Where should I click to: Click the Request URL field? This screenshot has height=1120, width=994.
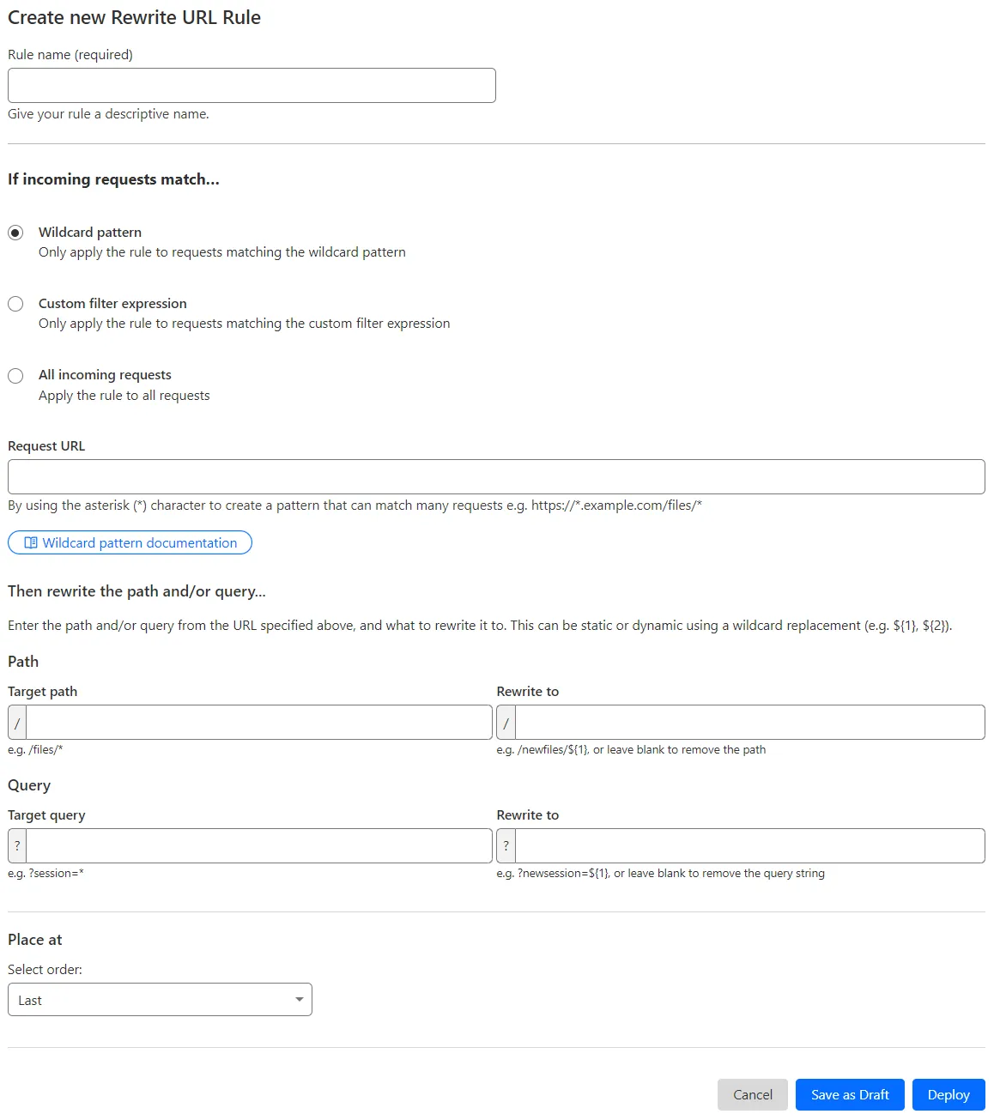pyautogui.click(x=495, y=476)
